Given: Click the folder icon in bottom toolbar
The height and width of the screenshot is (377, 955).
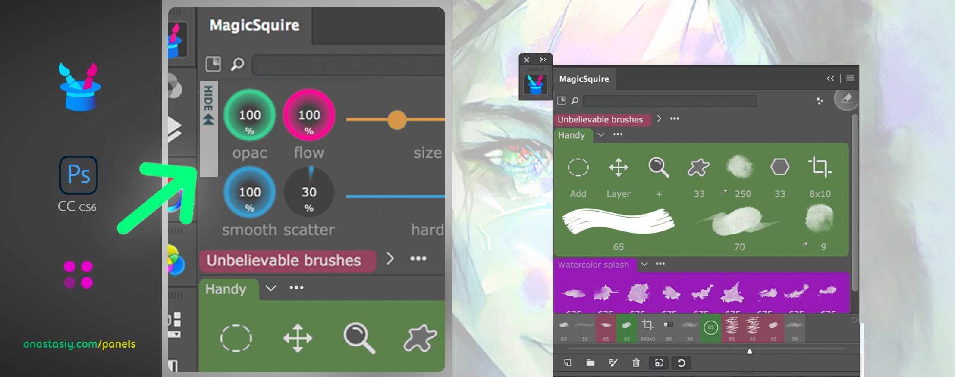Looking at the screenshot, I should (590, 363).
